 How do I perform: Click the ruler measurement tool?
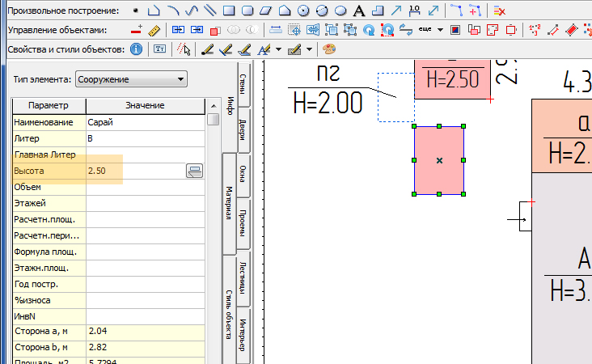tap(155, 30)
